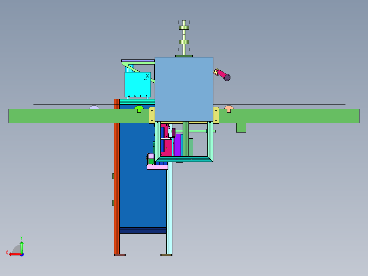Select the lavender dome on the left conveyor
Screen dimensions: 368x276
tap(94, 107)
